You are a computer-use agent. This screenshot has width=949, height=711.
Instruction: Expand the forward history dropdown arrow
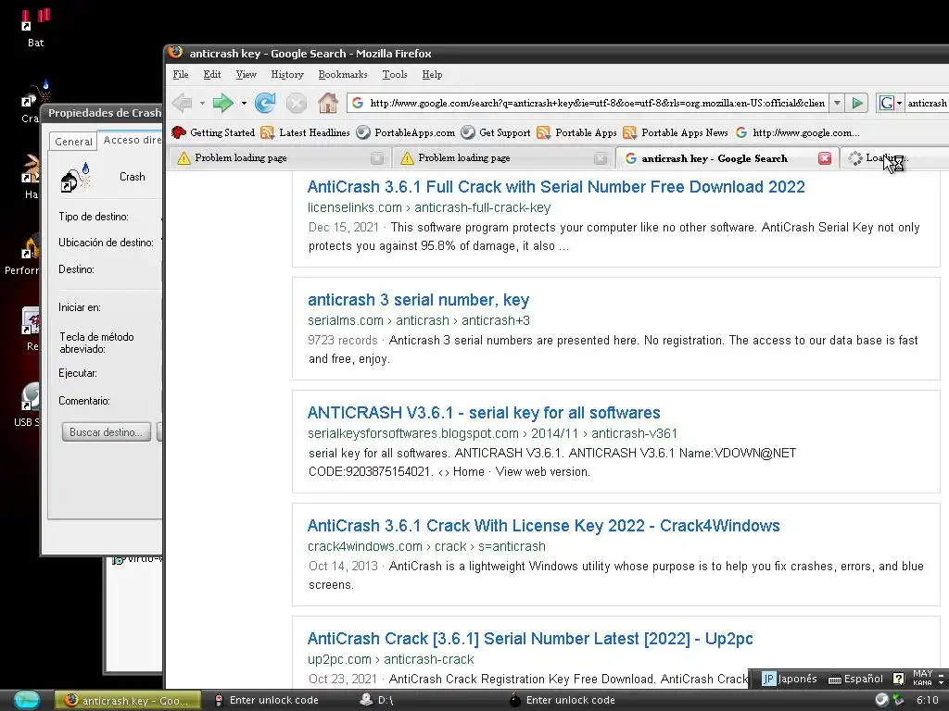[244, 104]
